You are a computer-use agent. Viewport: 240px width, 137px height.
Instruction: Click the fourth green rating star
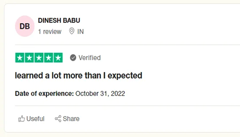49,58
